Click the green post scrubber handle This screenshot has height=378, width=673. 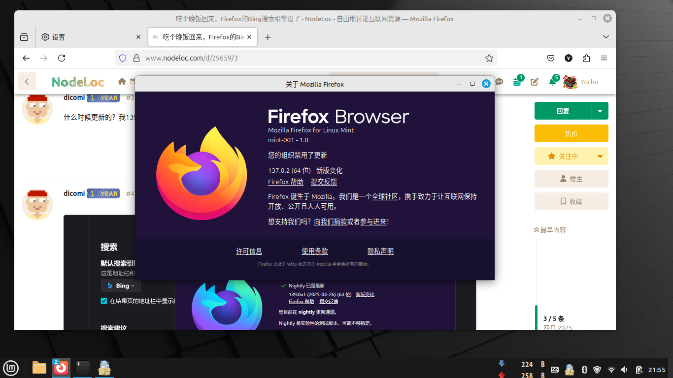point(537,317)
